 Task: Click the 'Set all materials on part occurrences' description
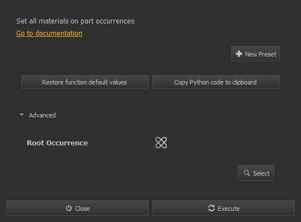click(75, 21)
